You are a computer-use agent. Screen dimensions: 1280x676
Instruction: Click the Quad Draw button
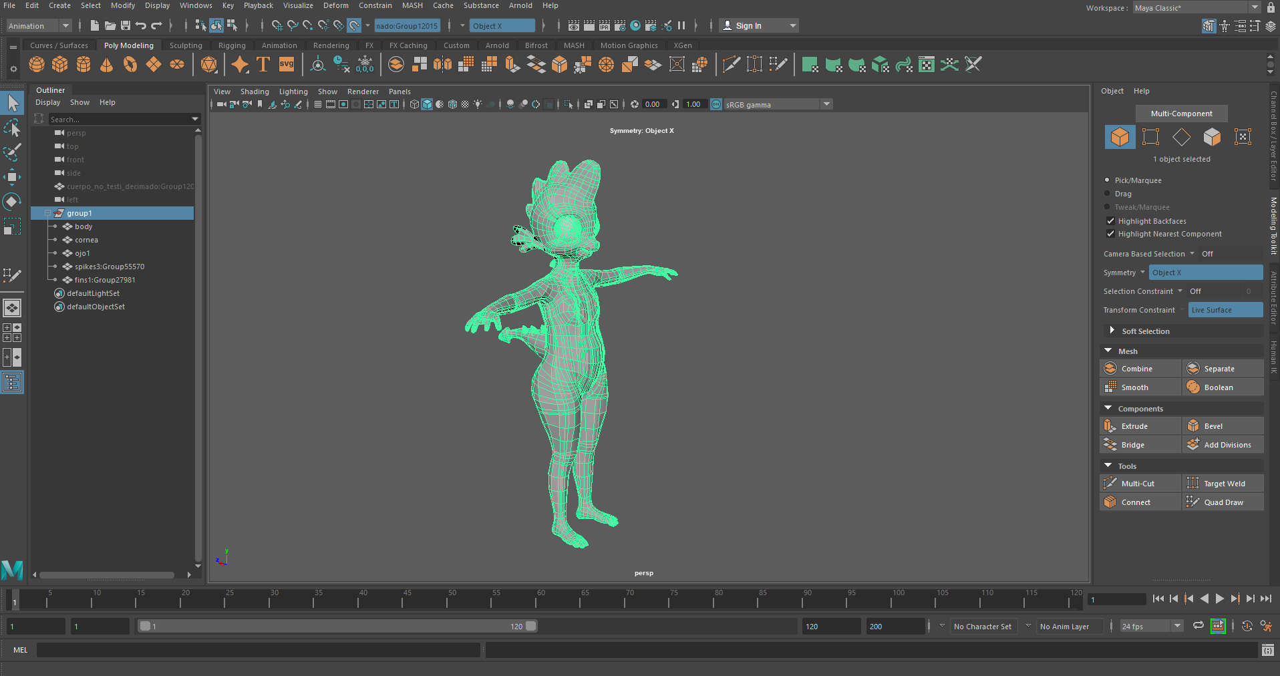[x=1223, y=502]
